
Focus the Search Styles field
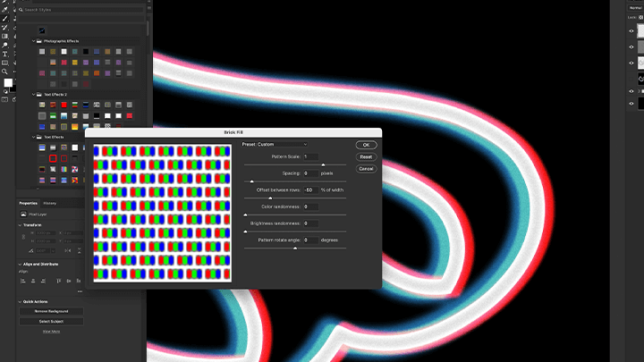(81, 10)
